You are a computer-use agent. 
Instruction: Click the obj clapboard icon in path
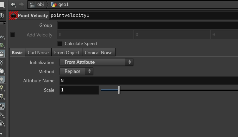[x=32, y=5]
